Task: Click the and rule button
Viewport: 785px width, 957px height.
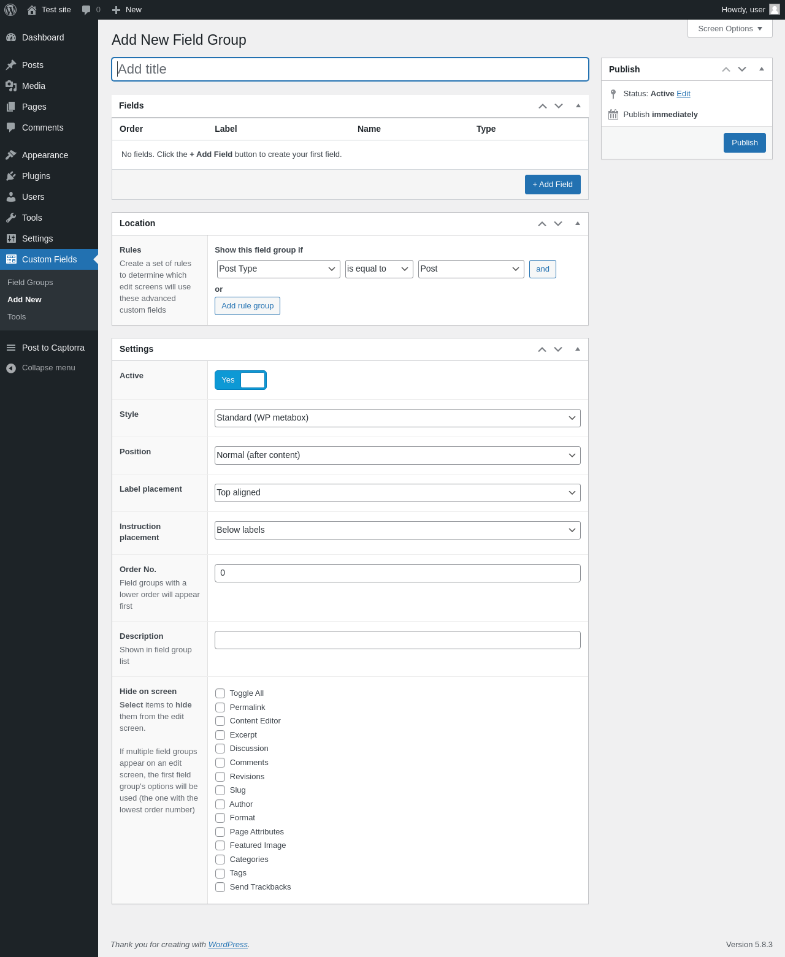Action: (543, 269)
